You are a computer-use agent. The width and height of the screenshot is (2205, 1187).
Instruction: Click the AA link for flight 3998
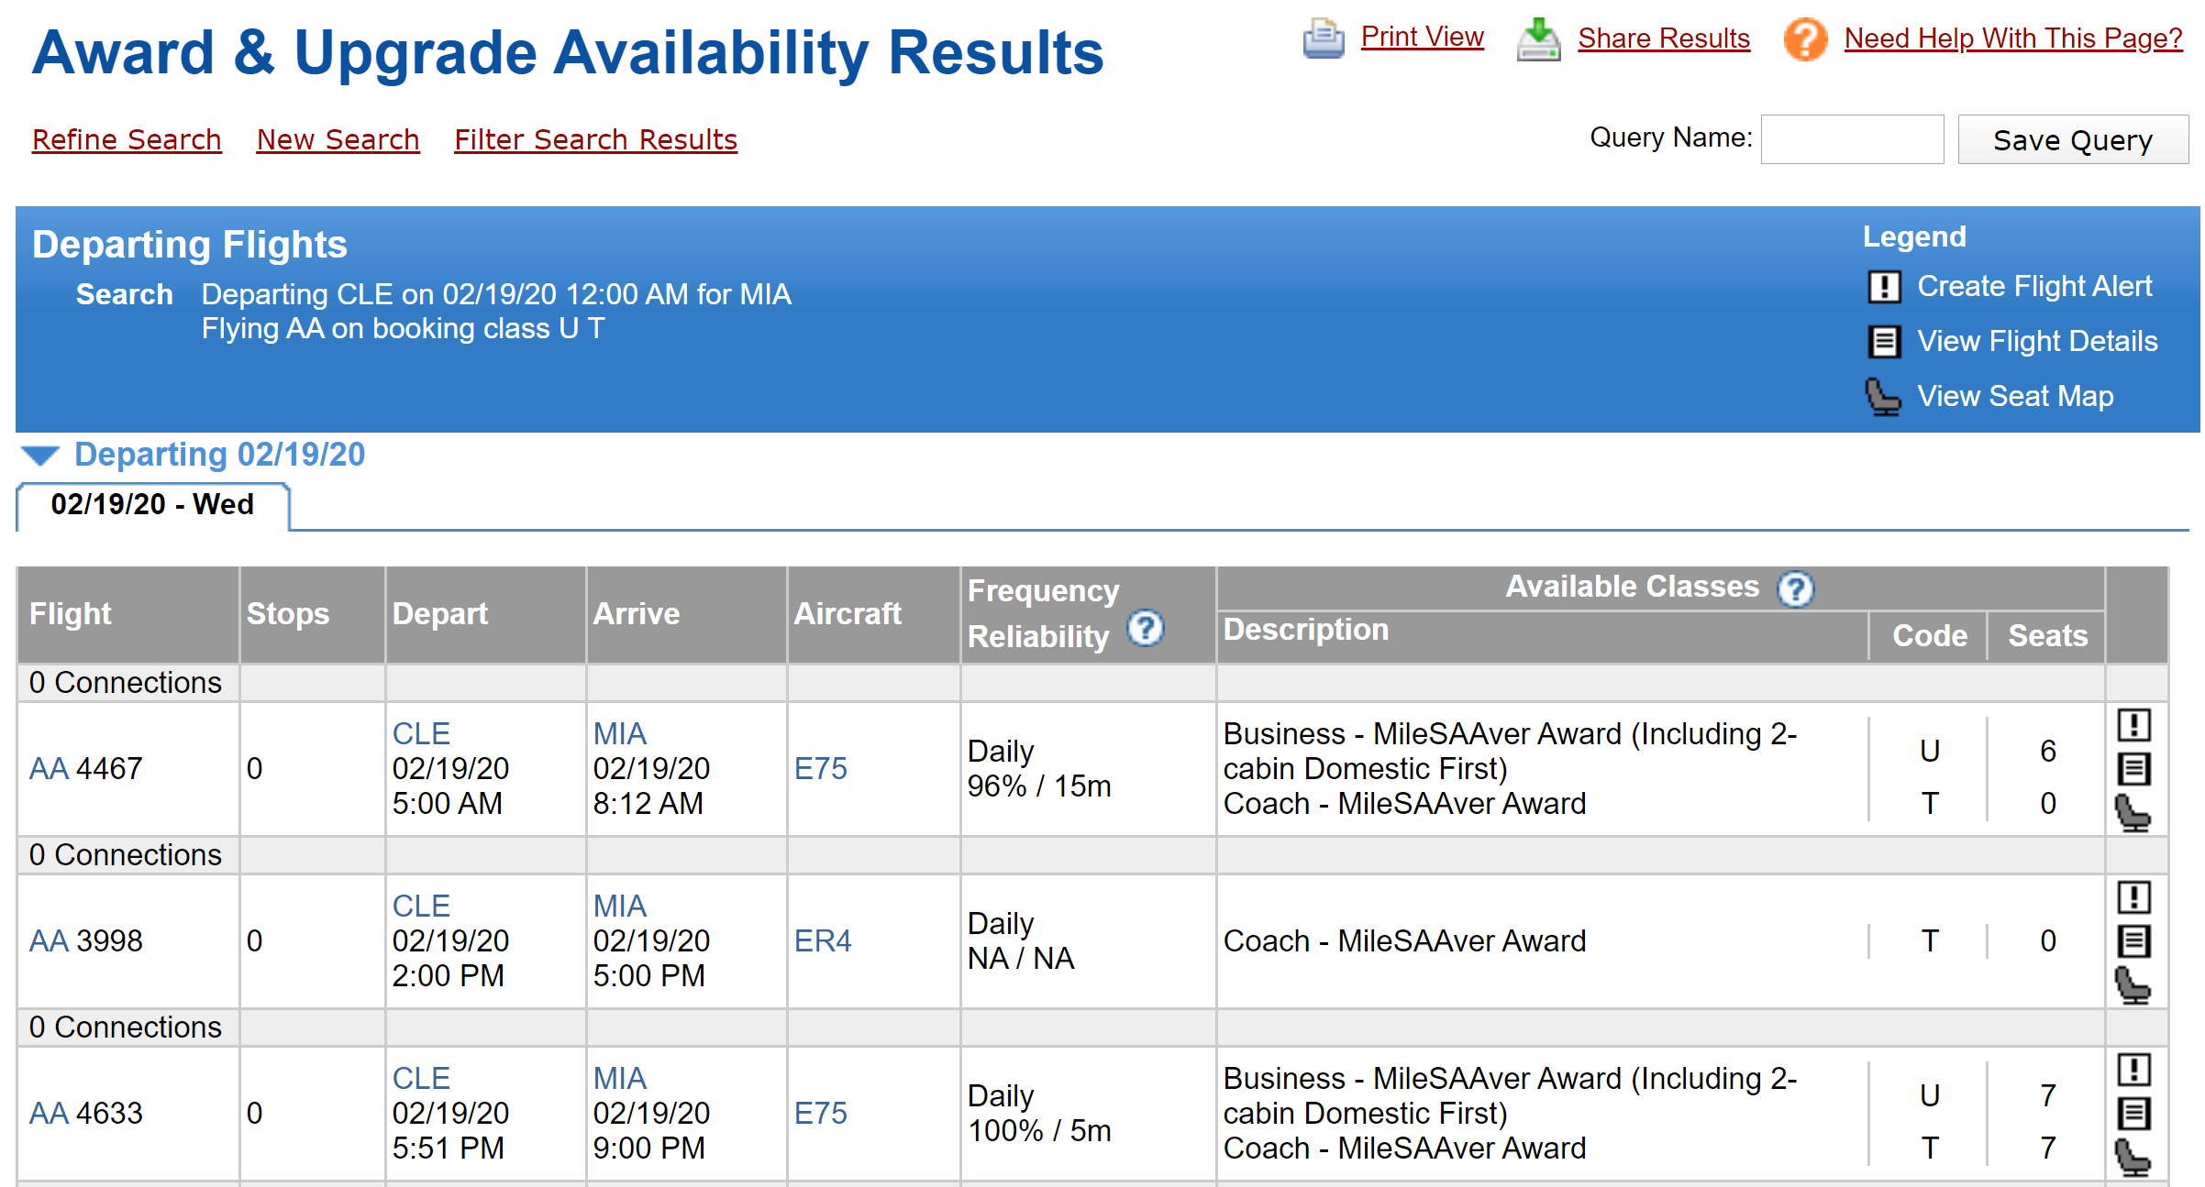coord(50,940)
